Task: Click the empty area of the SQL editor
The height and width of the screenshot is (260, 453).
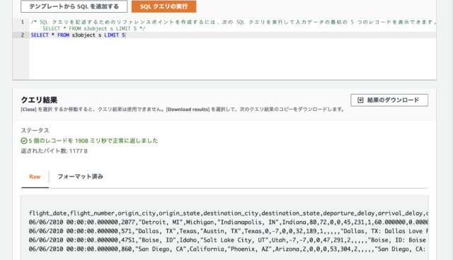Action: point(233,59)
